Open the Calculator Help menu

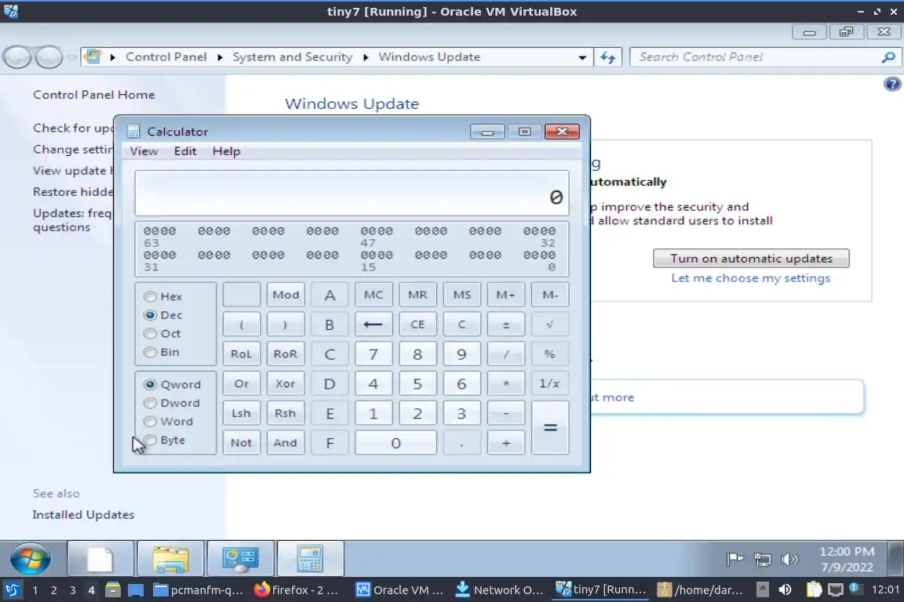pos(226,151)
